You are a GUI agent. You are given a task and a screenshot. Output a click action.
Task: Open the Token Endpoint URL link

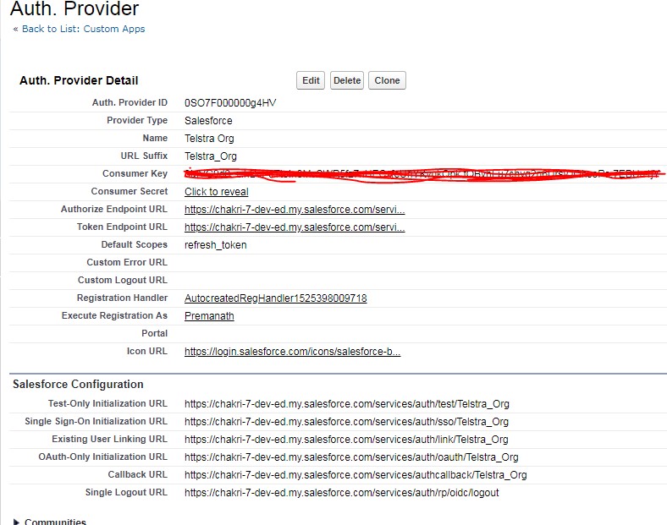pyautogui.click(x=295, y=227)
